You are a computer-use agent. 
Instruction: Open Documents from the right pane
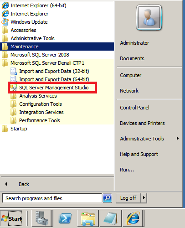pyautogui.click(x=132, y=58)
